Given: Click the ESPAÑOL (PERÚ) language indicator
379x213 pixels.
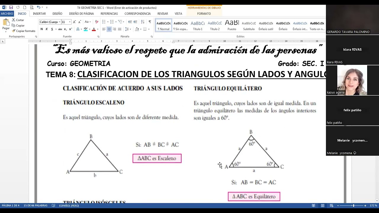Looking at the screenshot, I should (69, 205).
